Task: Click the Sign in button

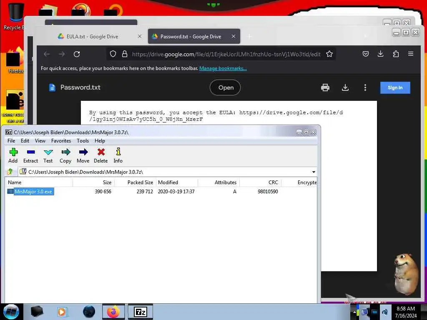Action: pos(395,87)
